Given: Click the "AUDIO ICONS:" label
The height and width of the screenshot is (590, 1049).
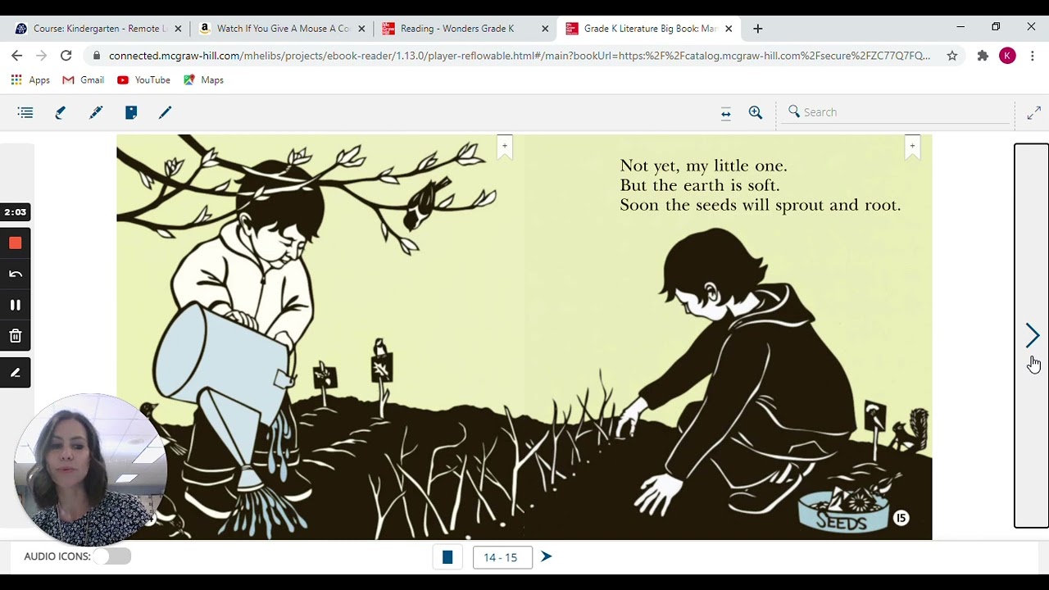Looking at the screenshot, I should (x=57, y=556).
